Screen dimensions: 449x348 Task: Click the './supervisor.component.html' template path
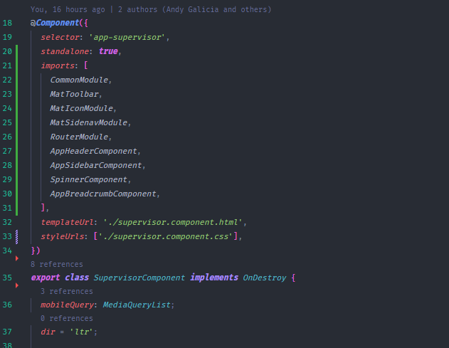coord(174,222)
